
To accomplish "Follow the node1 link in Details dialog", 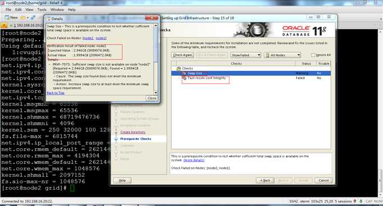I will (101, 38).
